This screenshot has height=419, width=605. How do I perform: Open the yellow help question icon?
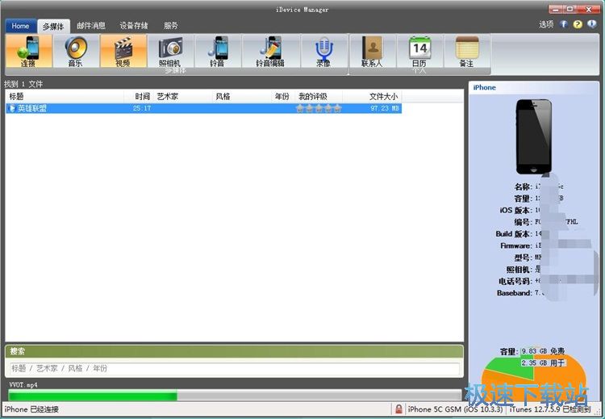(x=578, y=24)
